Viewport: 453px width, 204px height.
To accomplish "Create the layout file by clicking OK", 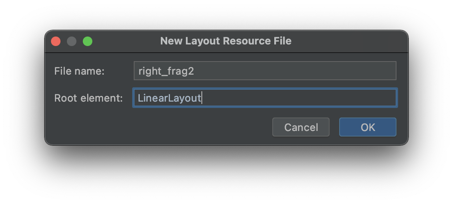I will [367, 127].
